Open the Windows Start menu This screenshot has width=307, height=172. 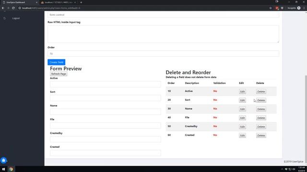3,169
